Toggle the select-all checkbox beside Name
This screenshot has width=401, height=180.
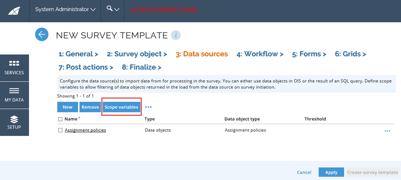(60, 119)
